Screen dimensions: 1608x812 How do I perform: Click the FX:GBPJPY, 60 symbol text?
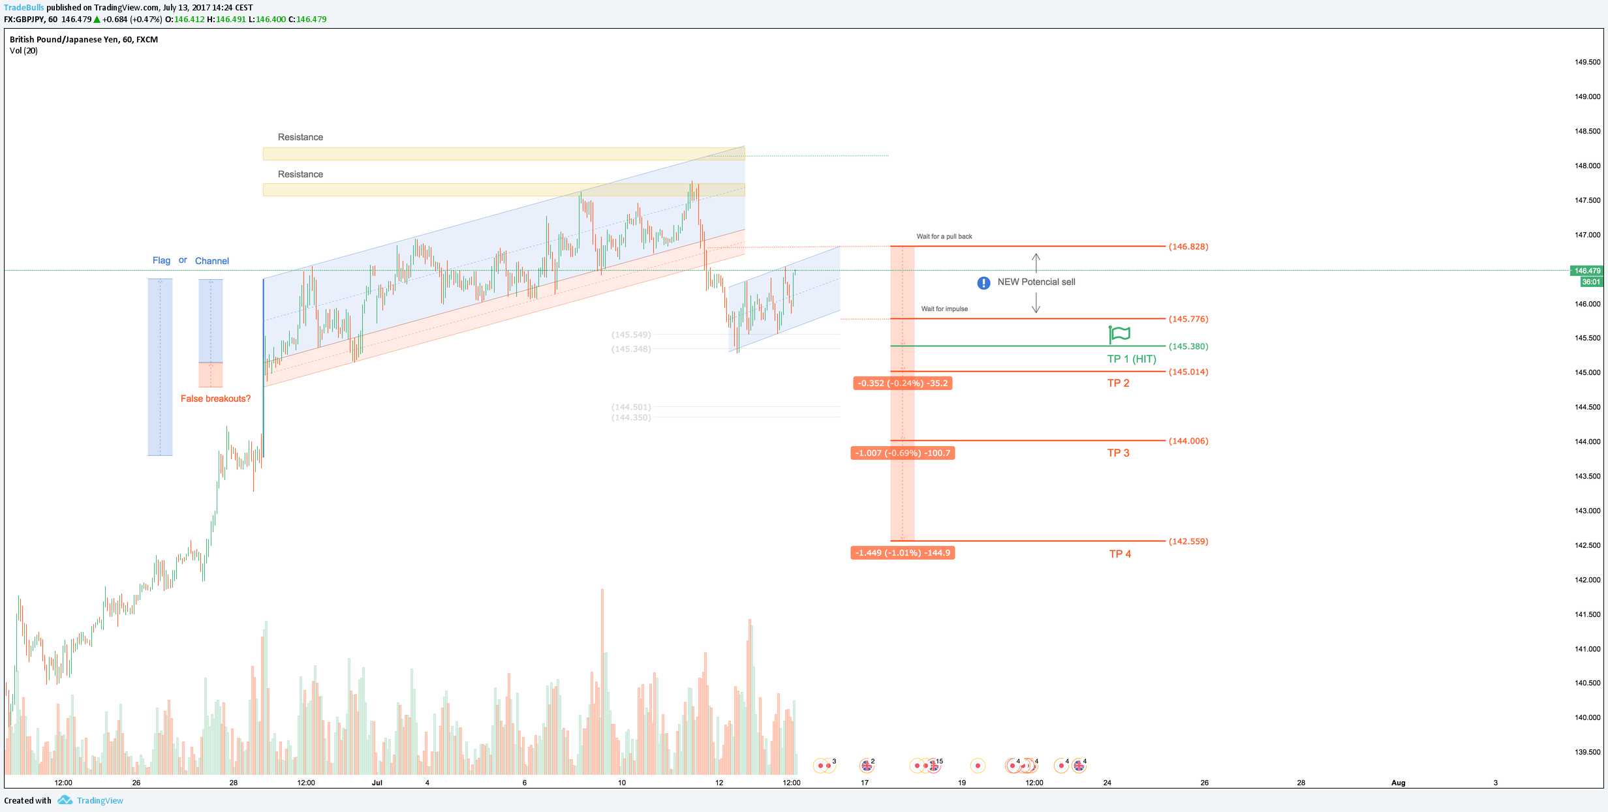(x=31, y=20)
